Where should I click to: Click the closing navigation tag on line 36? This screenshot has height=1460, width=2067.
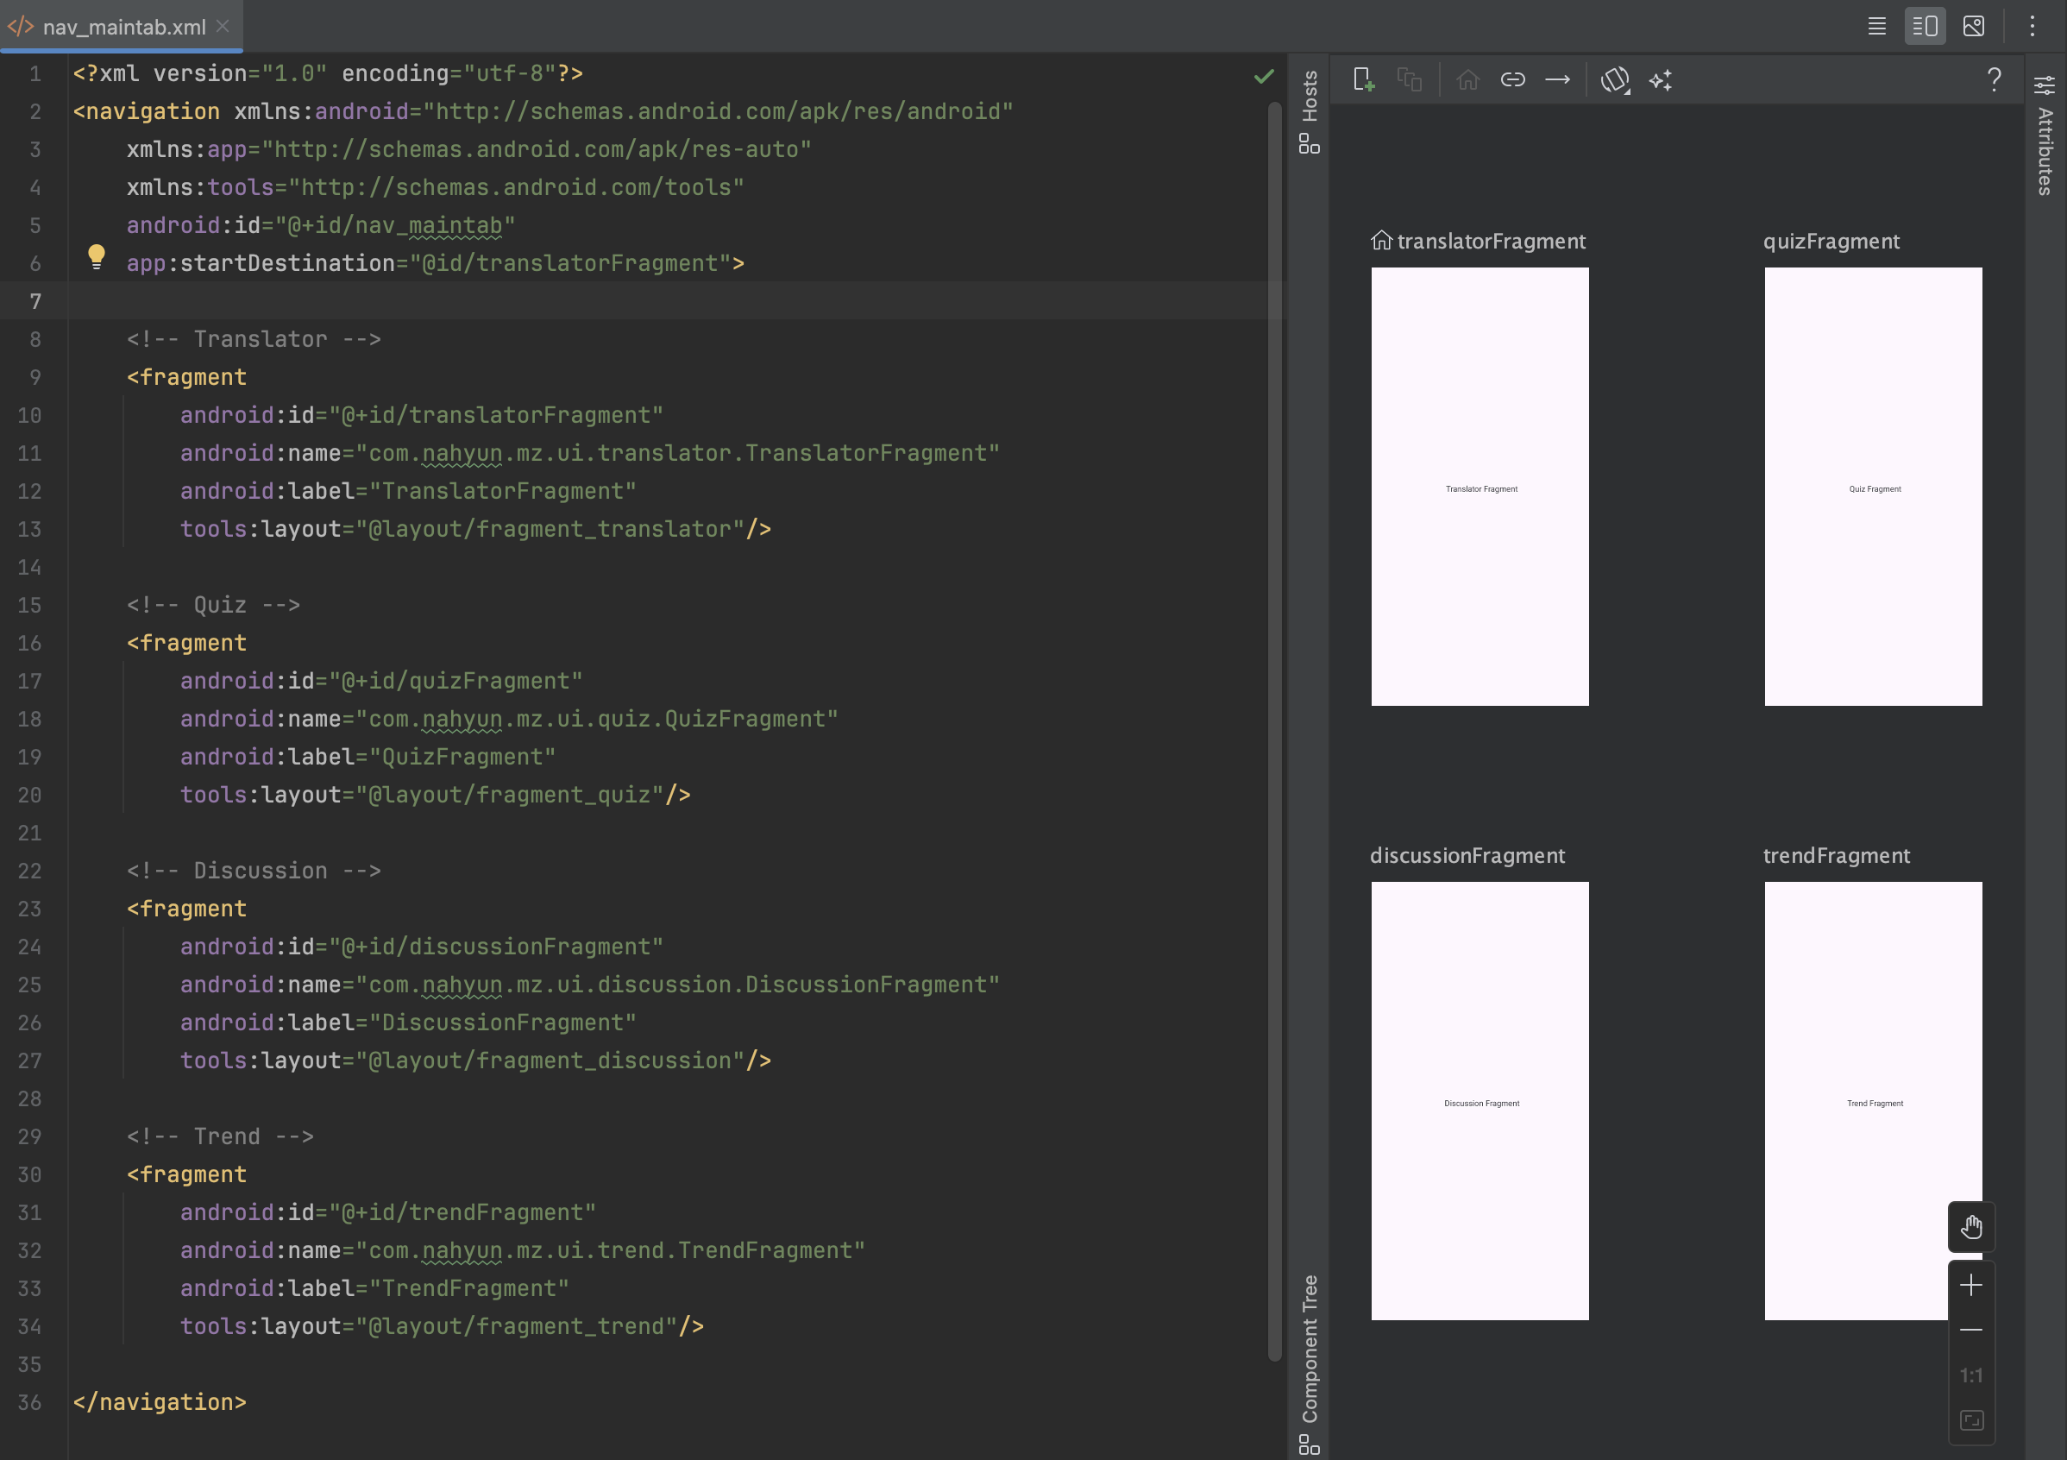(160, 1401)
